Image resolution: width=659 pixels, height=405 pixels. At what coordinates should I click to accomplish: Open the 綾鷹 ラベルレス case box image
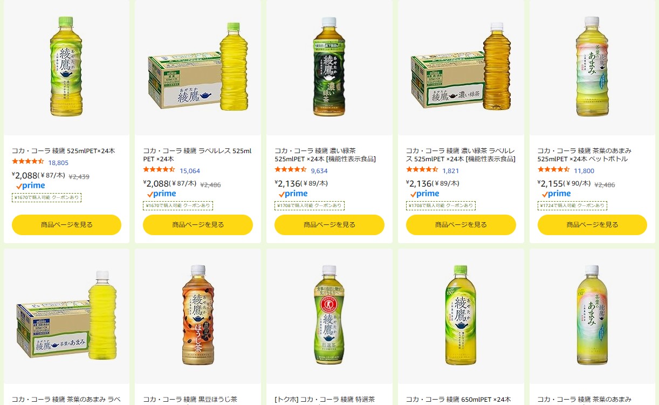(x=198, y=67)
